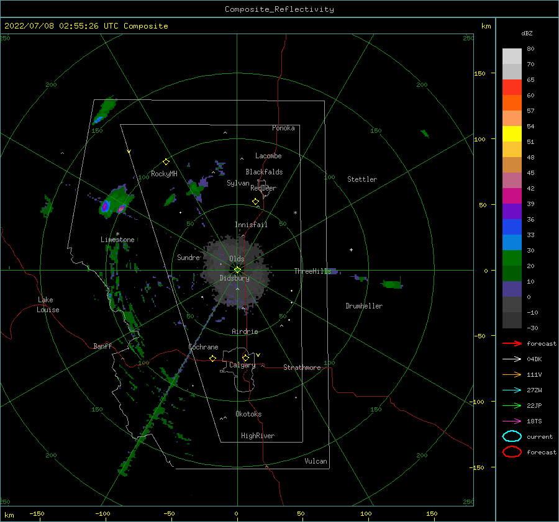Click the orange 60-57 dBZ color band

tap(512, 103)
